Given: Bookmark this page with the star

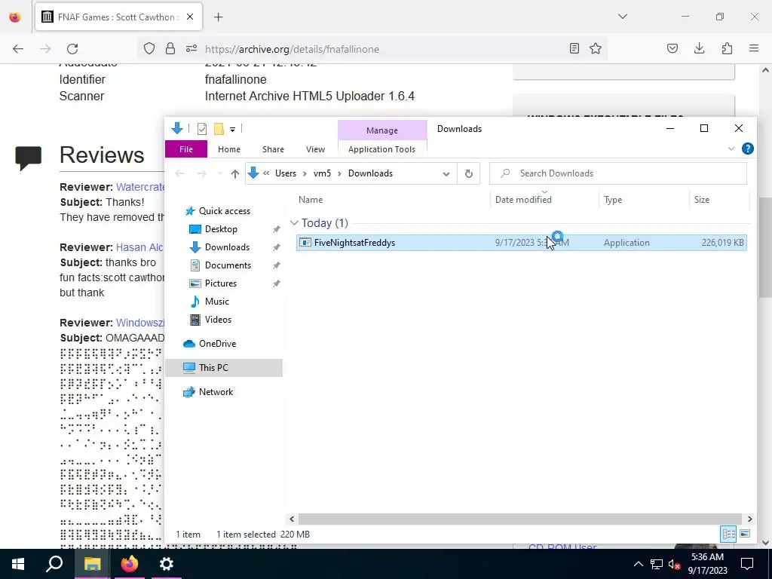Looking at the screenshot, I should point(596,48).
